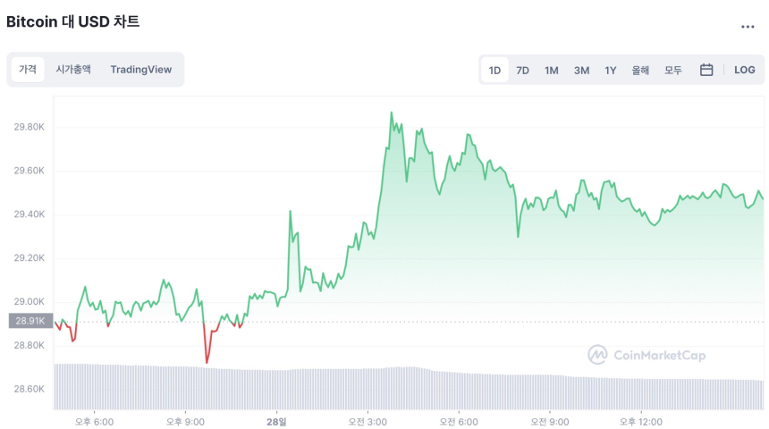This screenshot has height=429, width=769.
Task: Choose the 3M time range
Action: coord(581,70)
